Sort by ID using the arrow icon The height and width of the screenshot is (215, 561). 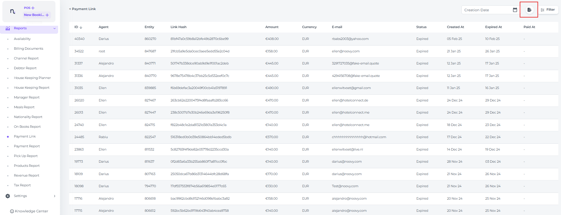tap(81, 27)
